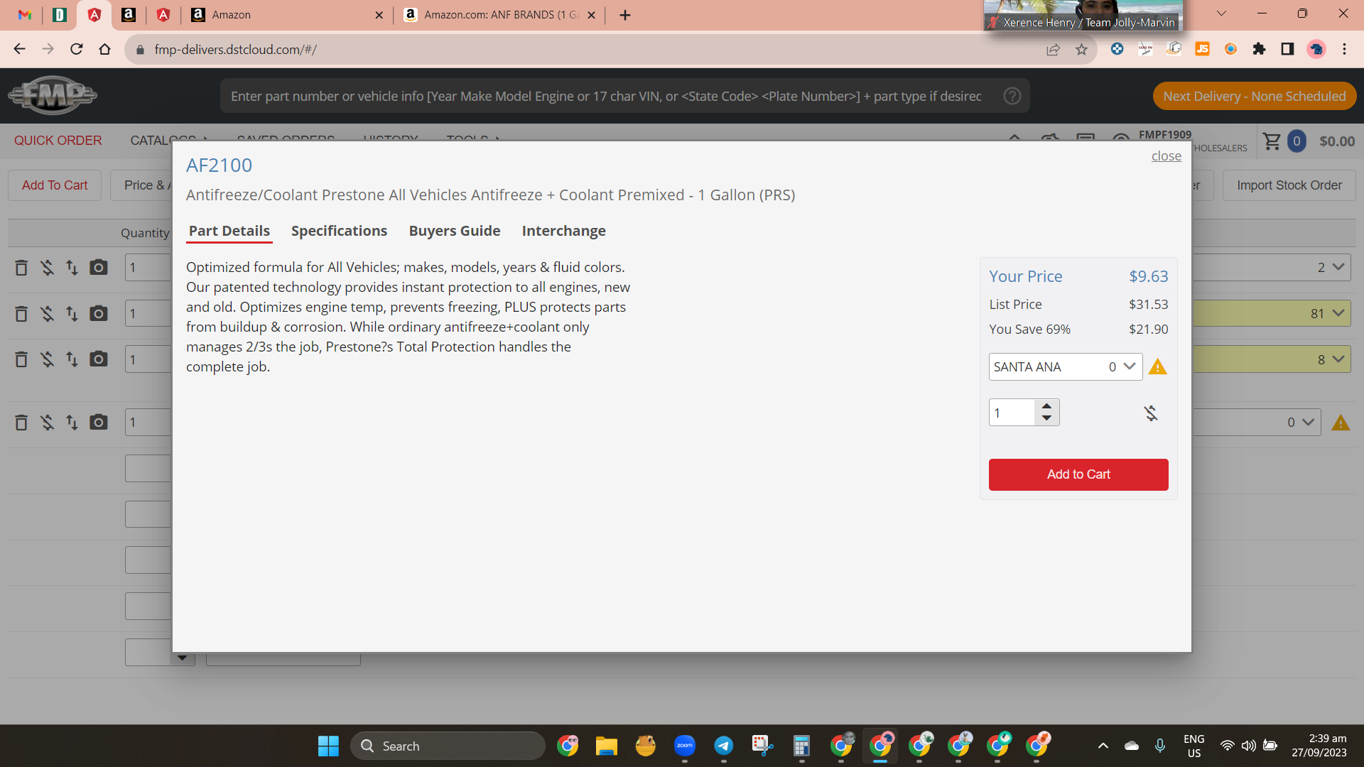Expand the fourth row availability dropdown showing 0
The width and height of the screenshot is (1364, 767).
pos(1309,423)
